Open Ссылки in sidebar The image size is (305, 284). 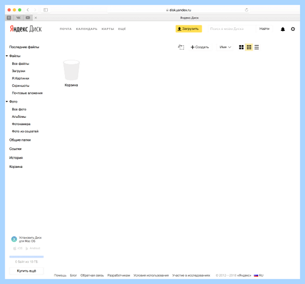[x=15, y=149]
